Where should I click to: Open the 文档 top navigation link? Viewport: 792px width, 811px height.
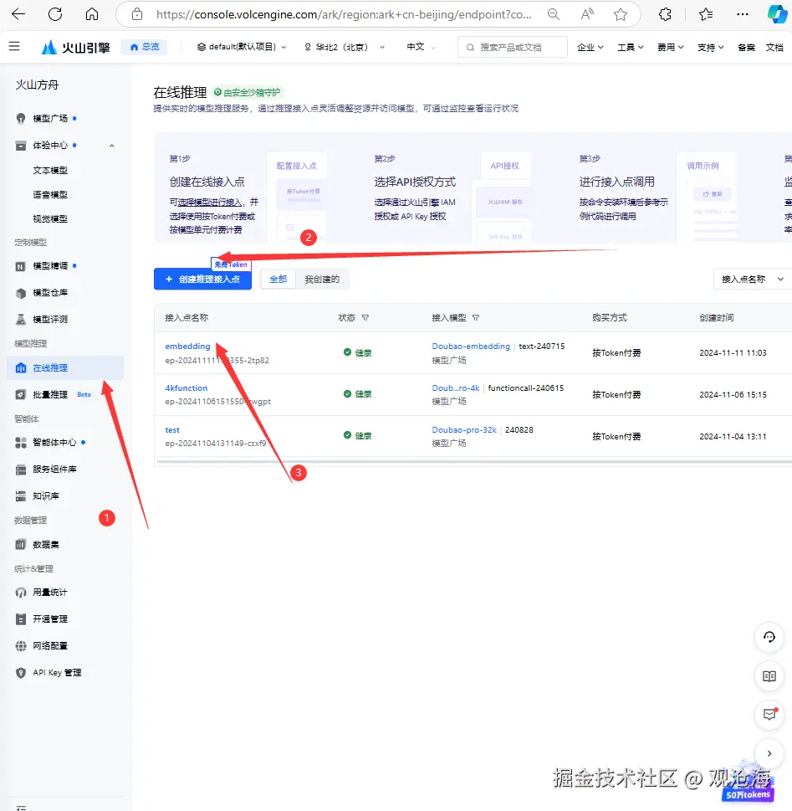tap(774, 48)
